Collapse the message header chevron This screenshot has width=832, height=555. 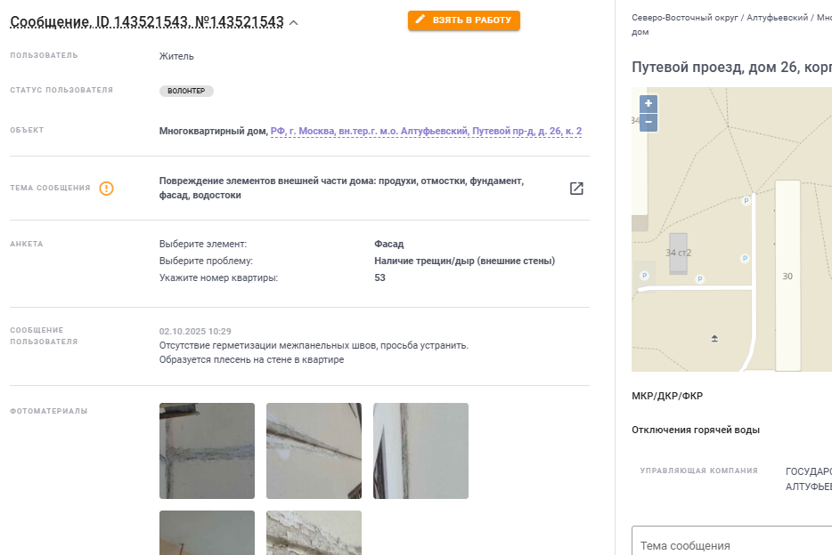(x=293, y=23)
